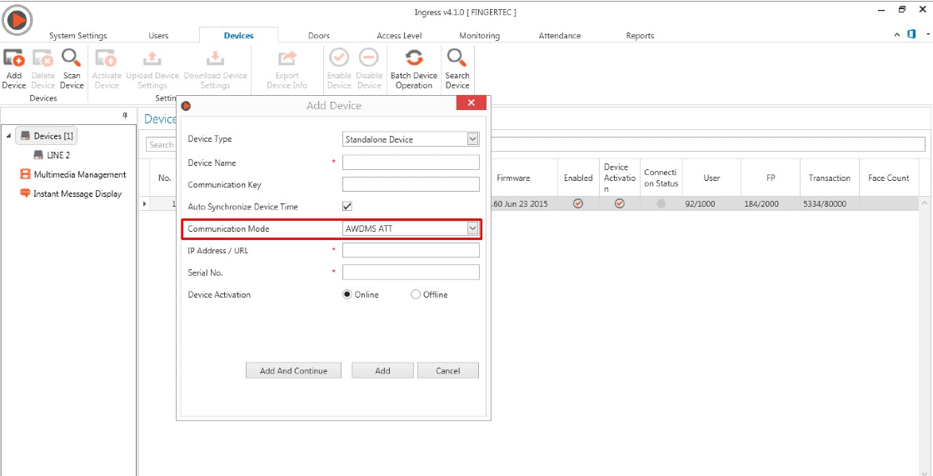The width and height of the screenshot is (933, 476).
Task: Click the Face Count column header
Action: [x=889, y=178]
